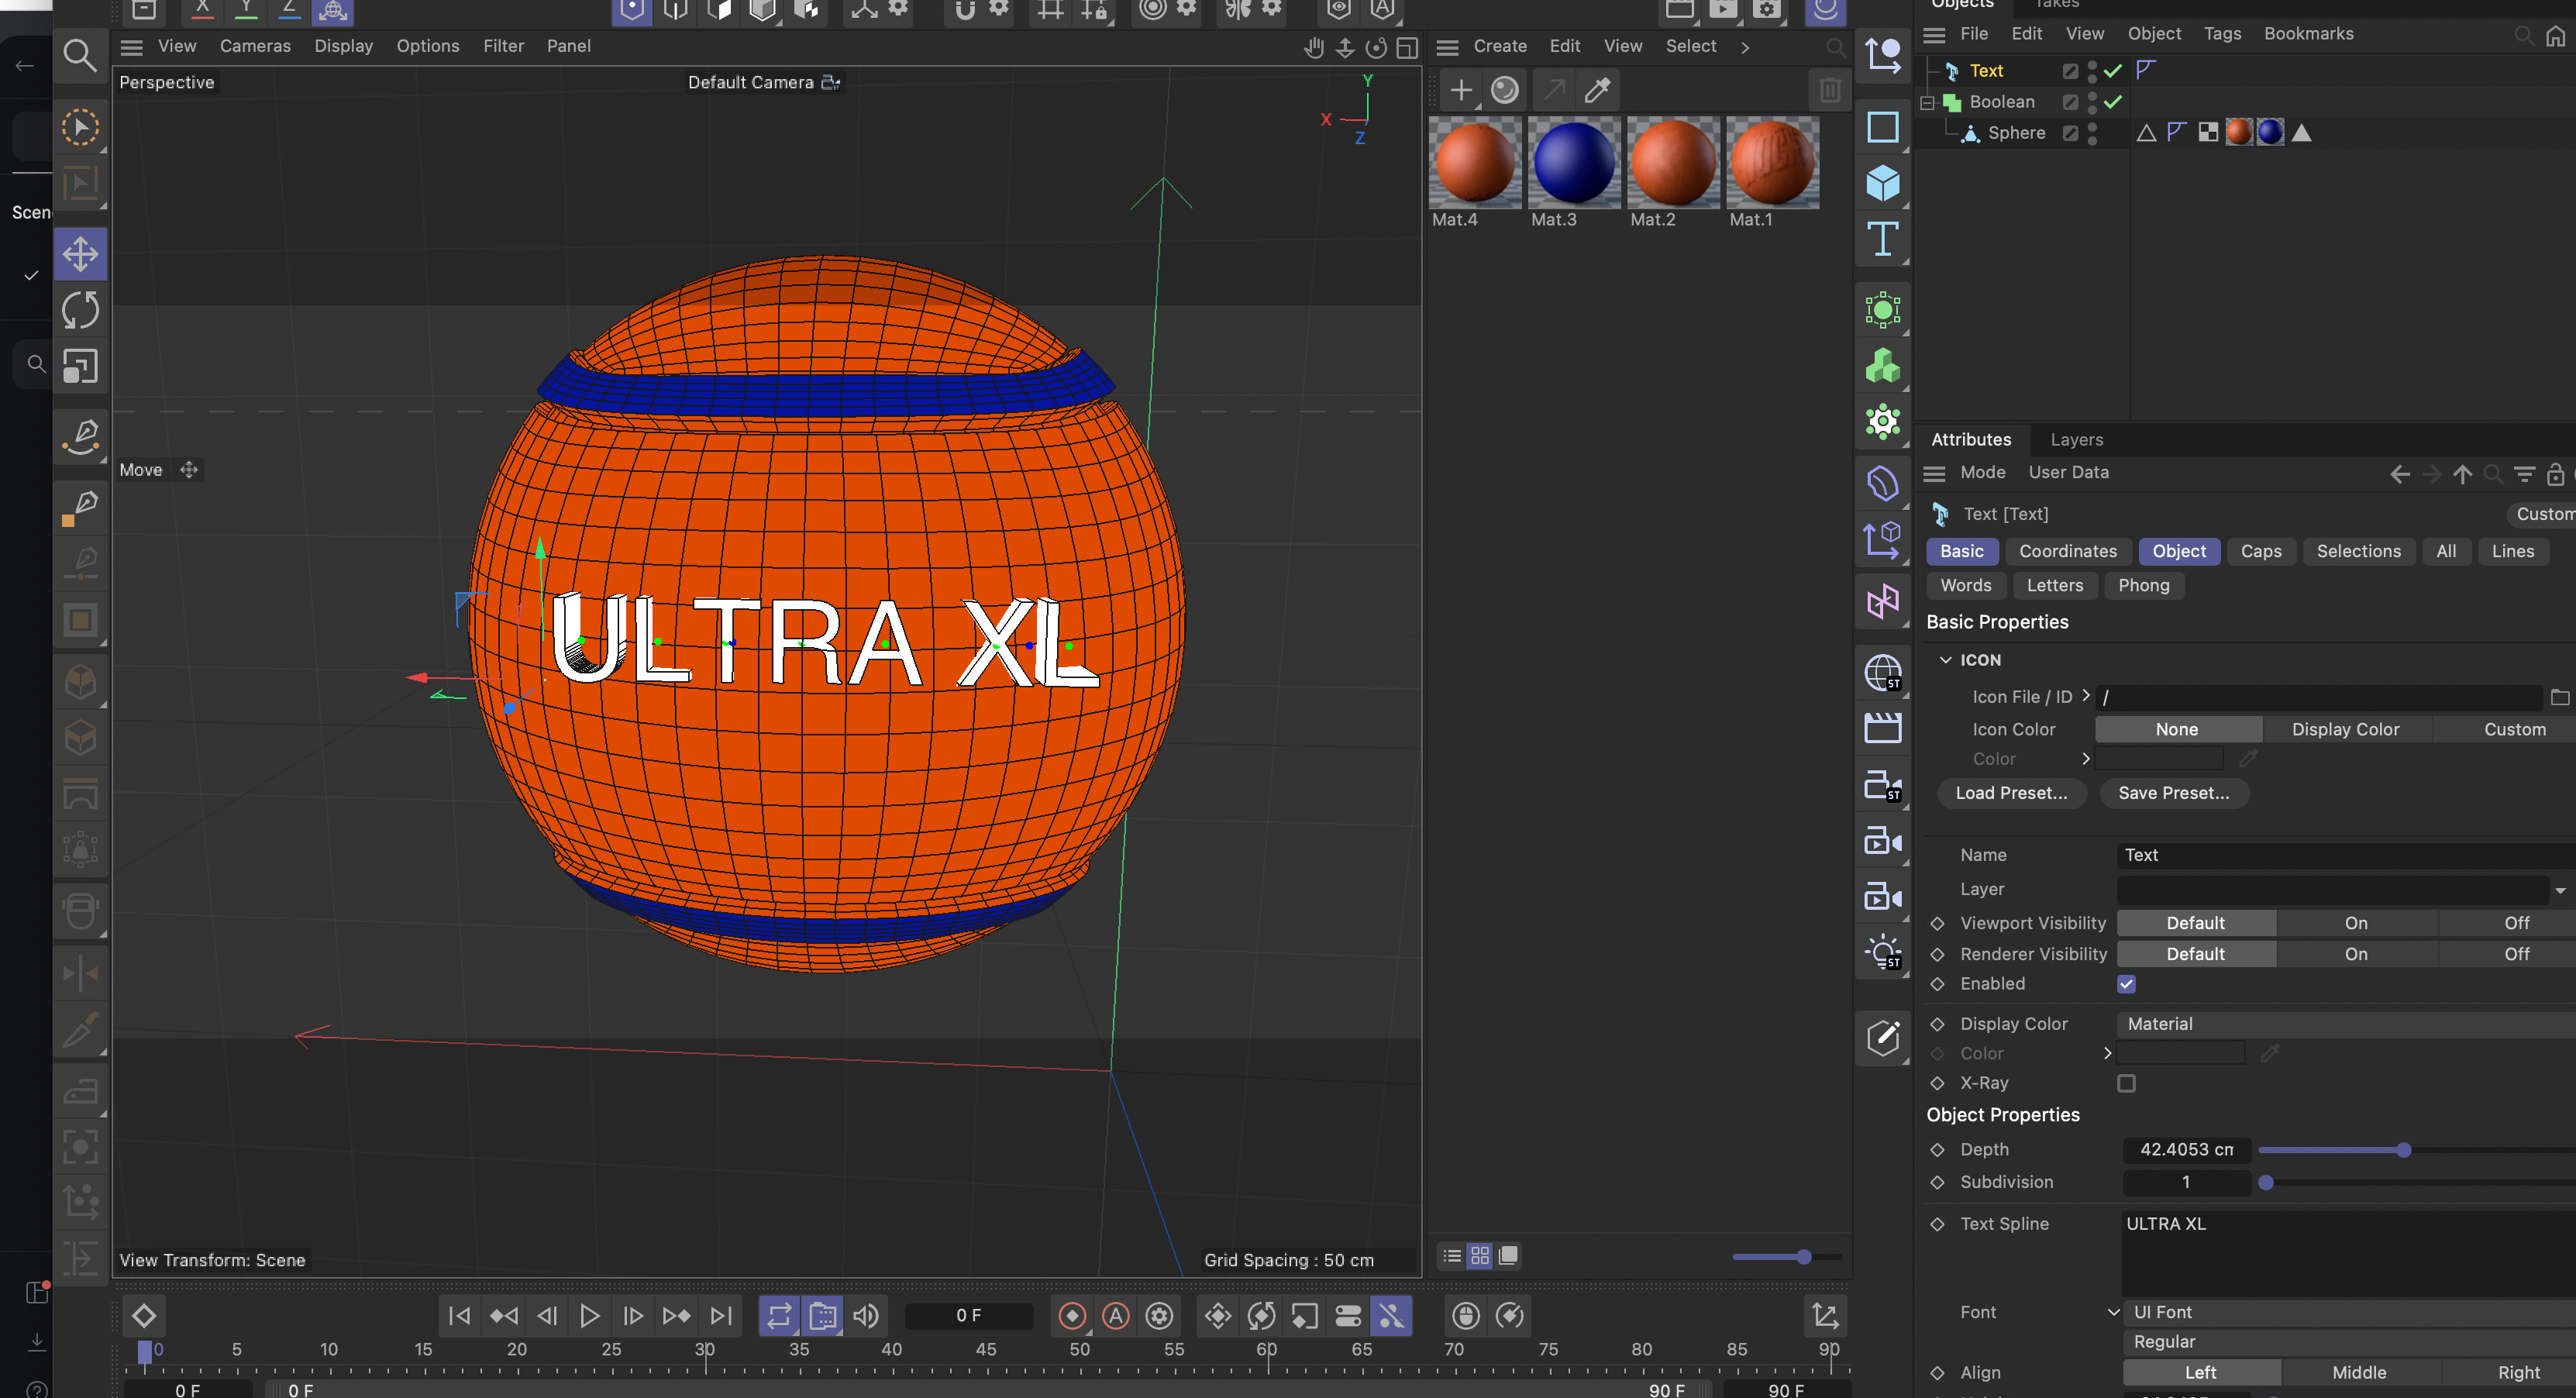Click the Cube primitive icon
The height and width of the screenshot is (1398, 2576).
tap(1882, 183)
